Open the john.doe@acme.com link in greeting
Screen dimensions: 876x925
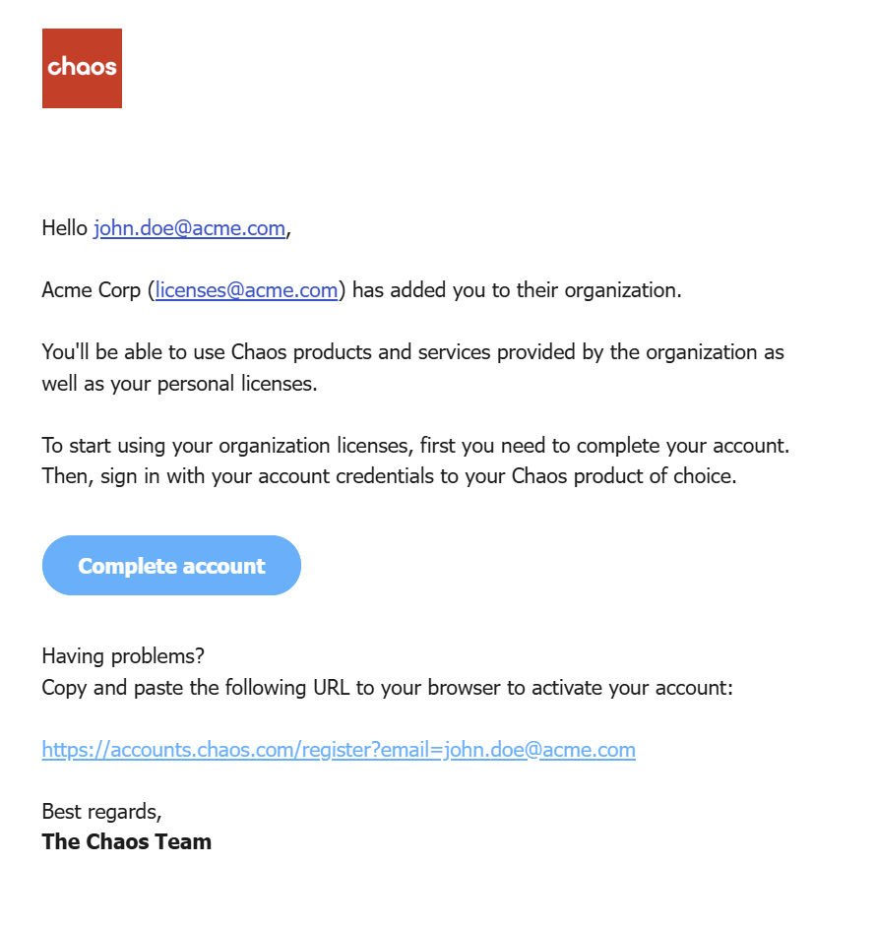[x=189, y=228]
